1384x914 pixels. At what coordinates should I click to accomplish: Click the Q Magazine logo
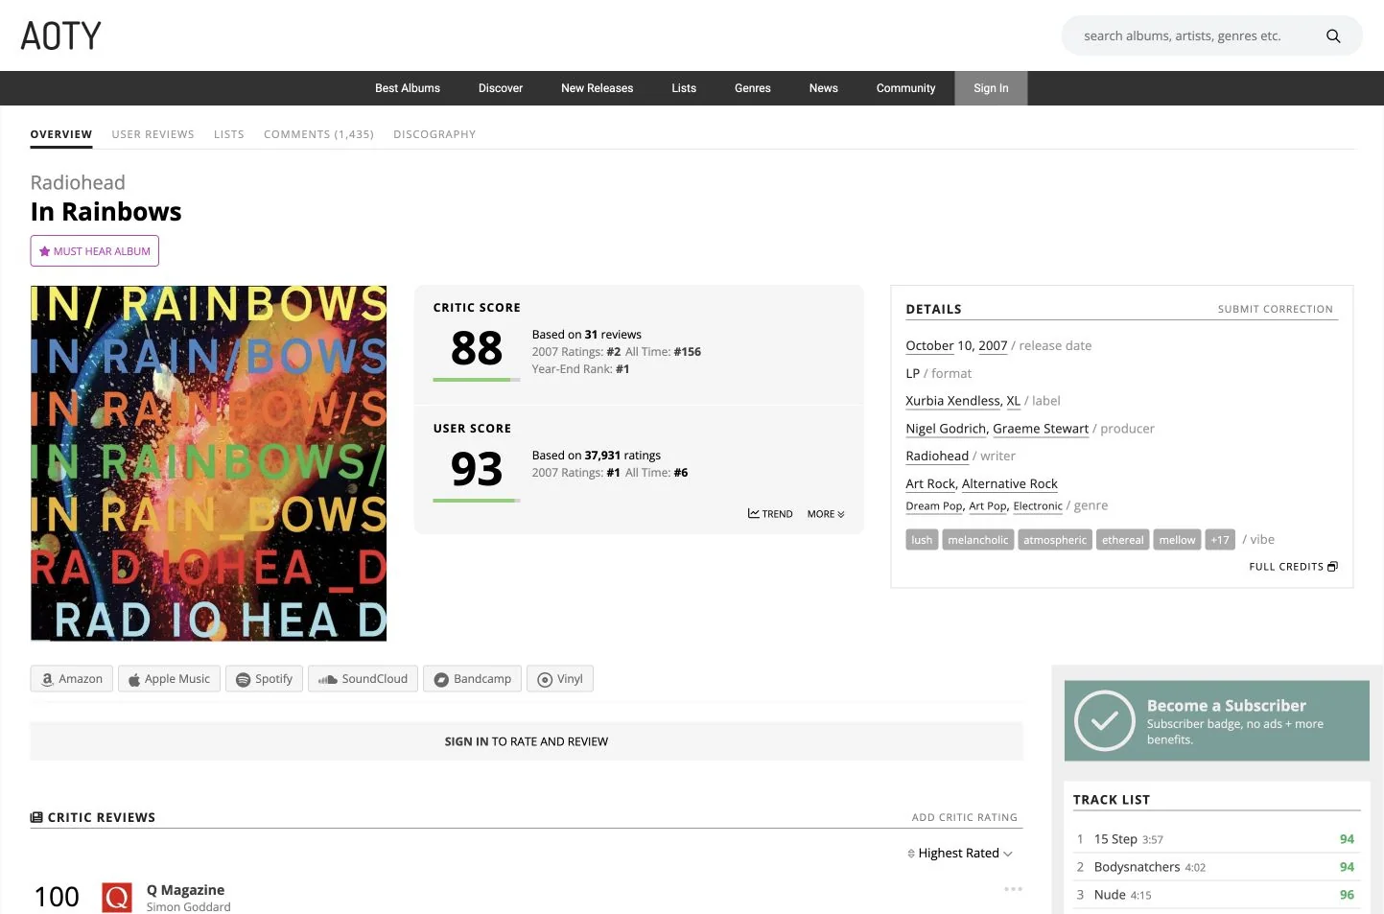pos(117,898)
